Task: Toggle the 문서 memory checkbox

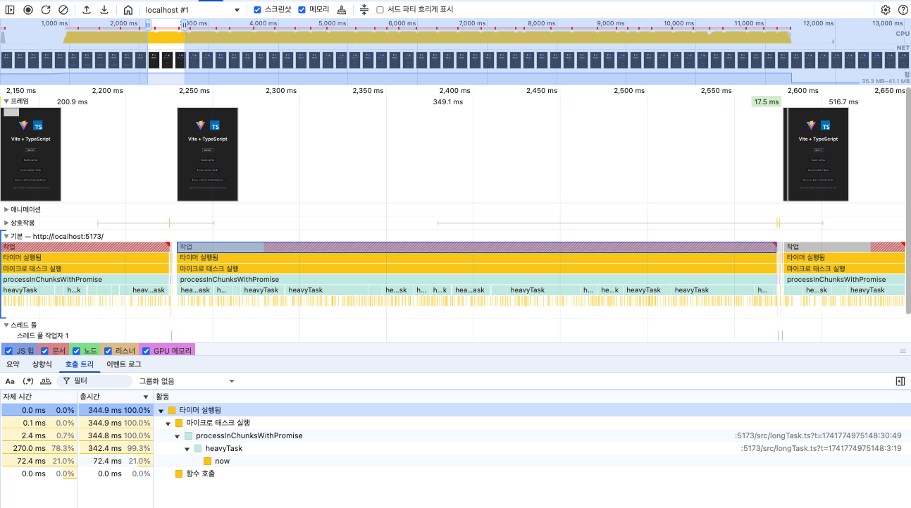Action: 44,350
